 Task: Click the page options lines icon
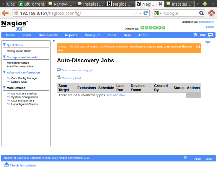(x=208, y=42)
